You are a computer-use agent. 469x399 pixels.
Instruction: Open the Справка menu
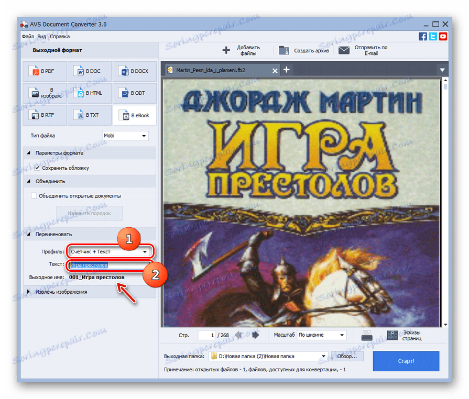tap(60, 37)
